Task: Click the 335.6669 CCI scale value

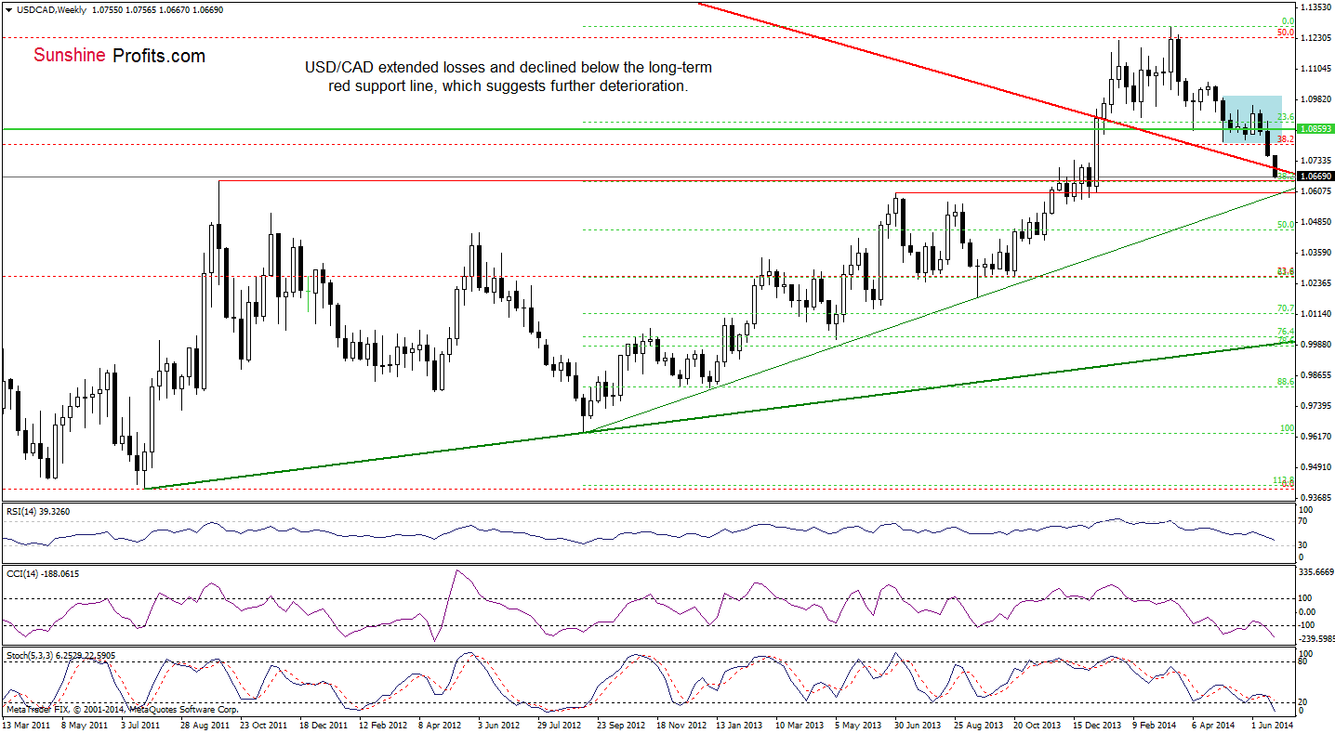Action: click(1318, 572)
